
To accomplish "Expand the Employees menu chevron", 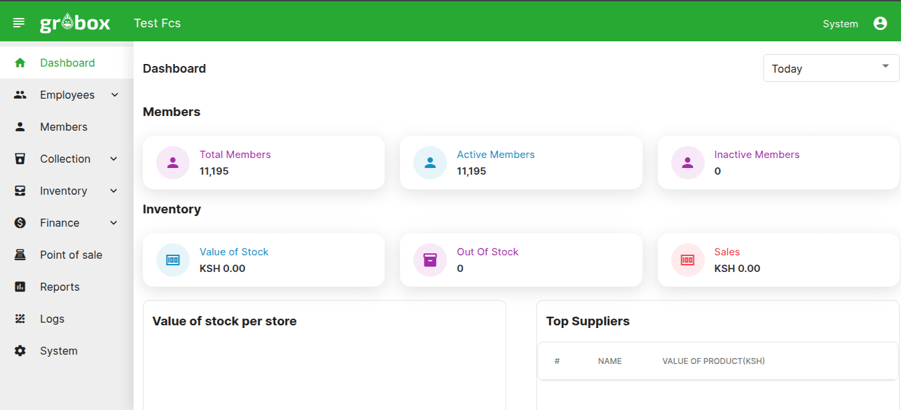I will click(x=114, y=95).
